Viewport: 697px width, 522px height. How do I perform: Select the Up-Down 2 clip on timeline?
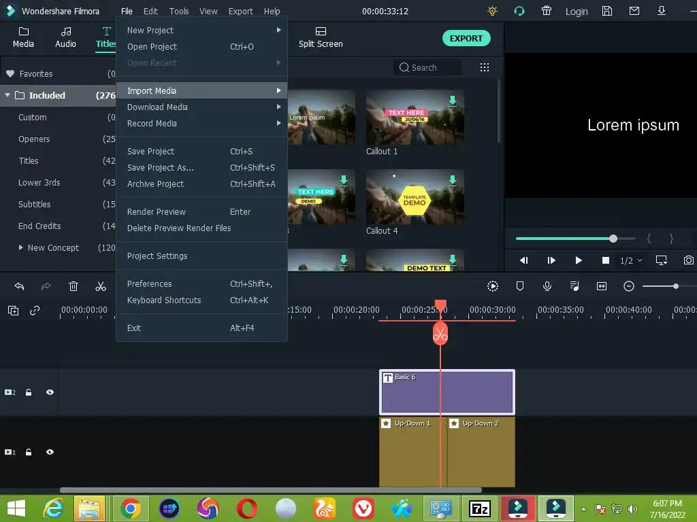[481, 451]
